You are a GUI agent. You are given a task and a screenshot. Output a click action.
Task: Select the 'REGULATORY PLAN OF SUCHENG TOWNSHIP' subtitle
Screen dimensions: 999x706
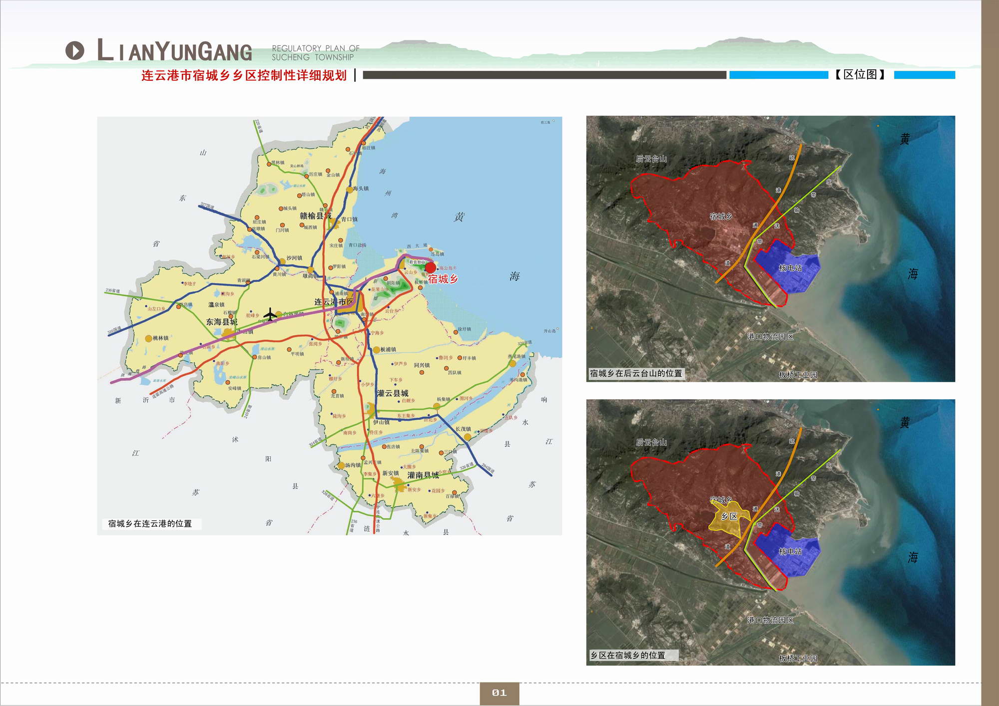pos(315,53)
